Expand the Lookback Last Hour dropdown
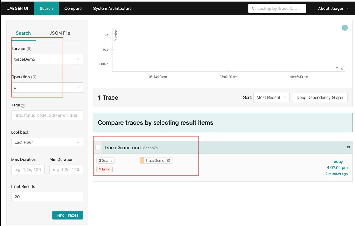Viewport: 355px width, 226px height. click(47, 142)
